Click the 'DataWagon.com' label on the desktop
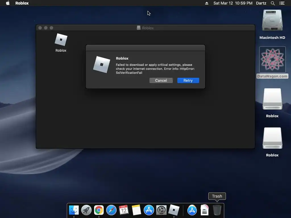This screenshot has width=291, height=218. 272,76
